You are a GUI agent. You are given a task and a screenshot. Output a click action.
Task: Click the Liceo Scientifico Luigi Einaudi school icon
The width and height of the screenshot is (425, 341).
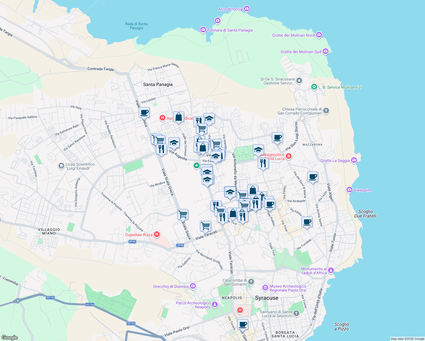(x=62, y=166)
